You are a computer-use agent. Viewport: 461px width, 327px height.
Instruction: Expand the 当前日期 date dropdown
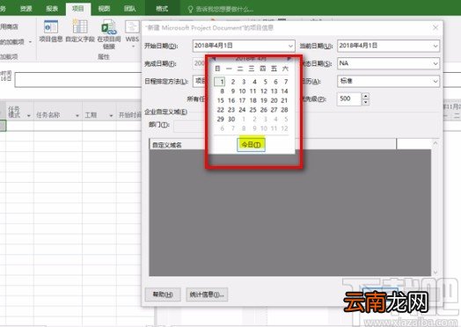point(435,46)
